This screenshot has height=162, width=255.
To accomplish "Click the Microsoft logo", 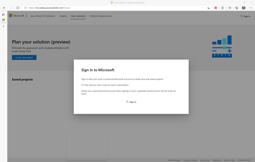I will (17, 16).
